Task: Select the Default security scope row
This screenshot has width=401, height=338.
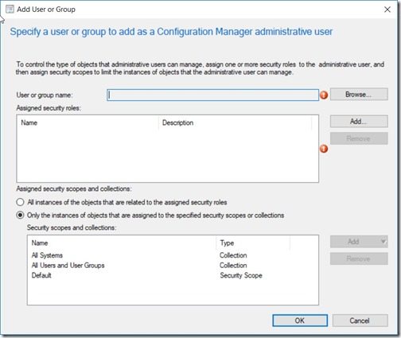Action: [x=173, y=275]
